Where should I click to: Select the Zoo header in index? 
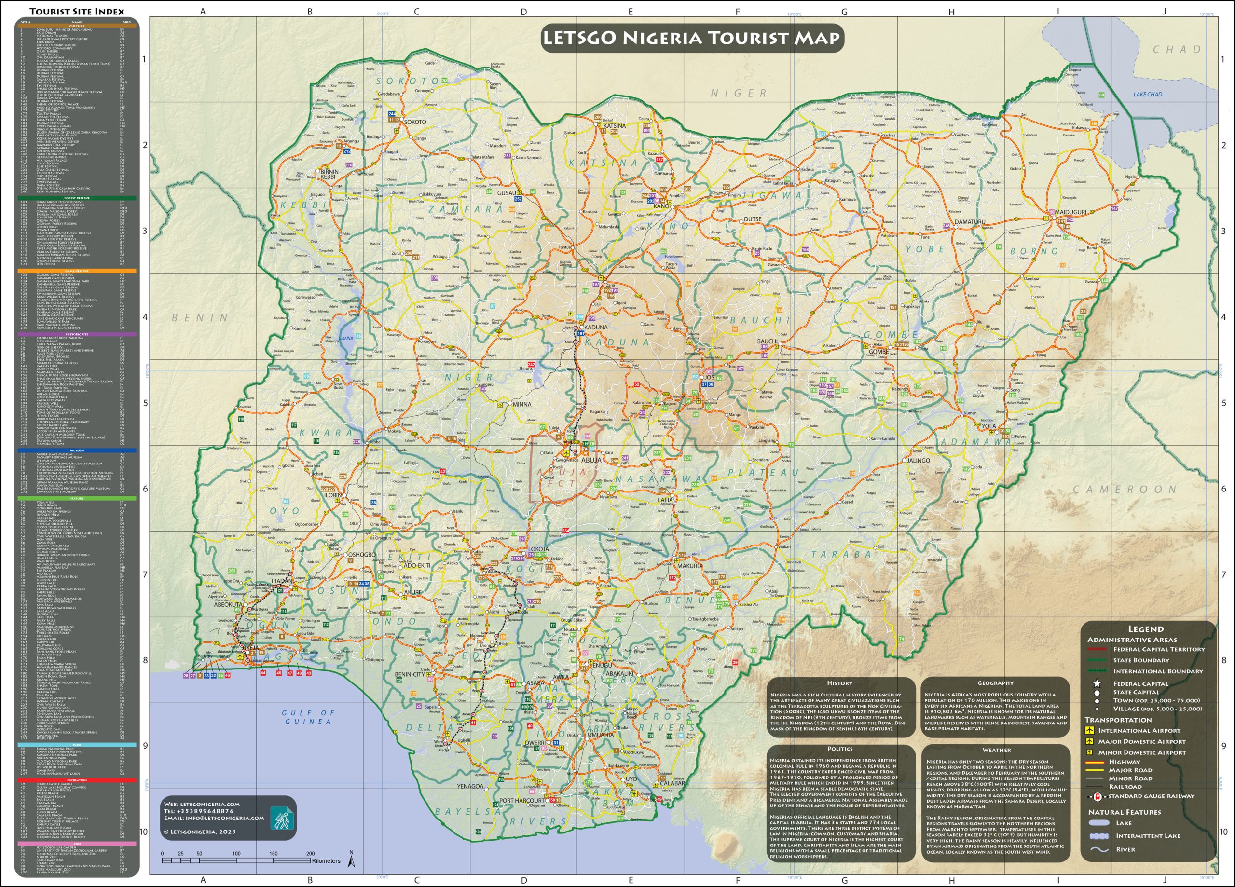77,844
